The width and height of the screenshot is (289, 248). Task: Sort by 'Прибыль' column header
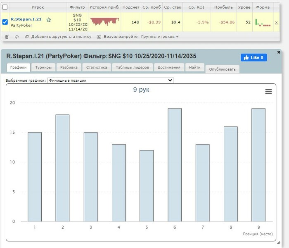pos(224,7)
